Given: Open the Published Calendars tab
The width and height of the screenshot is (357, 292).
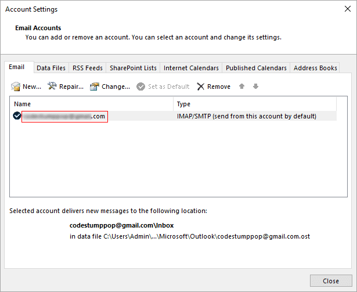Looking at the screenshot, I should click(x=256, y=68).
